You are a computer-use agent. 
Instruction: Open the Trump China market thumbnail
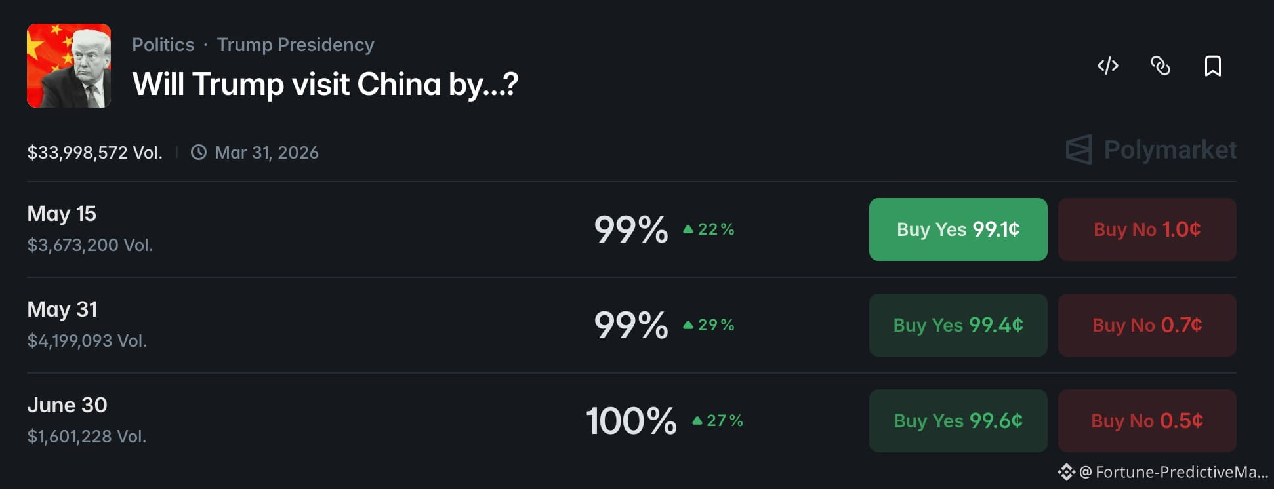pyautogui.click(x=69, y=66)
